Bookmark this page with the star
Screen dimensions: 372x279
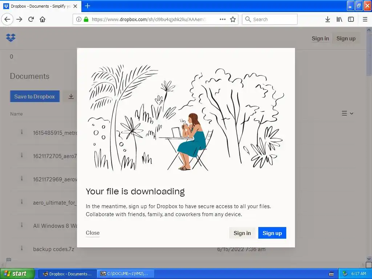pyautogui.click(x=233, y=19)
